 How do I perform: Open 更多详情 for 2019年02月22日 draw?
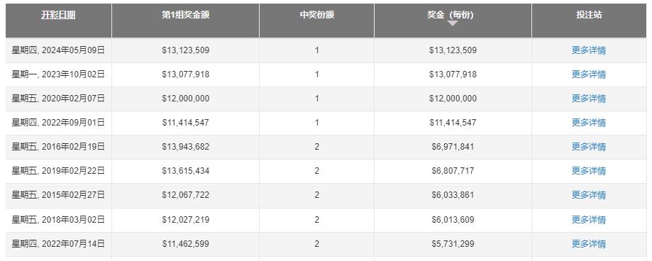[589, 171]
